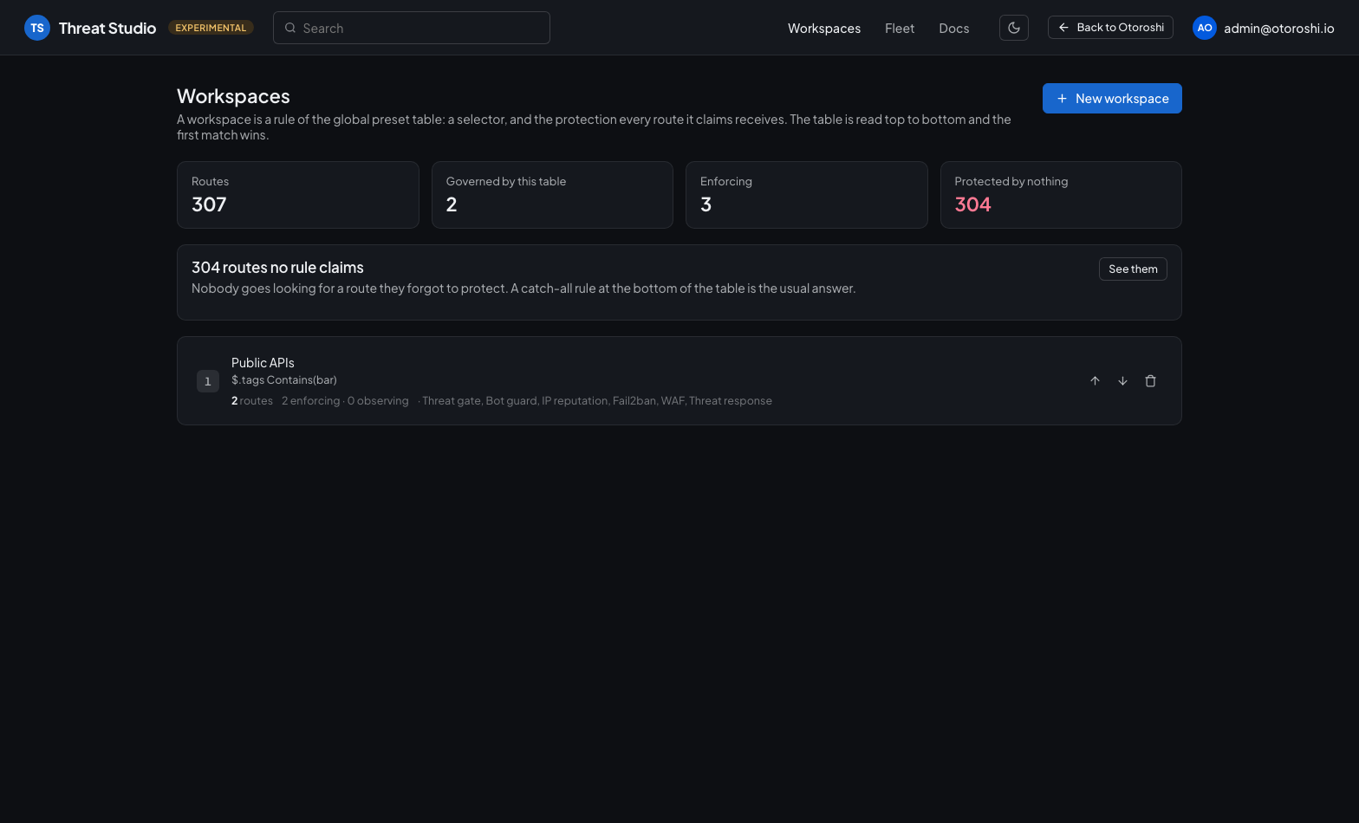Click the rule number 1 badge

[208, 381]
